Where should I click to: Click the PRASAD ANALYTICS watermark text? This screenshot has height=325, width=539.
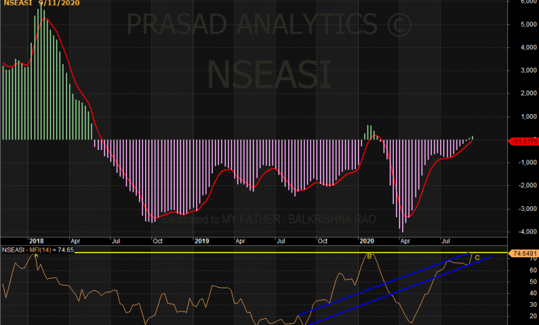tap(268, 26)
